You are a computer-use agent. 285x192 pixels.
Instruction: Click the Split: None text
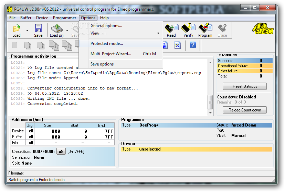coord(22,163)
